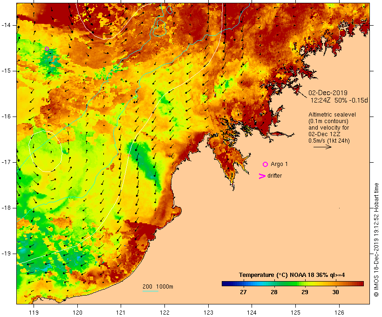Click the longitude axis label '126'
This screenshot has height=317, width=382.
tap(339, 313)
